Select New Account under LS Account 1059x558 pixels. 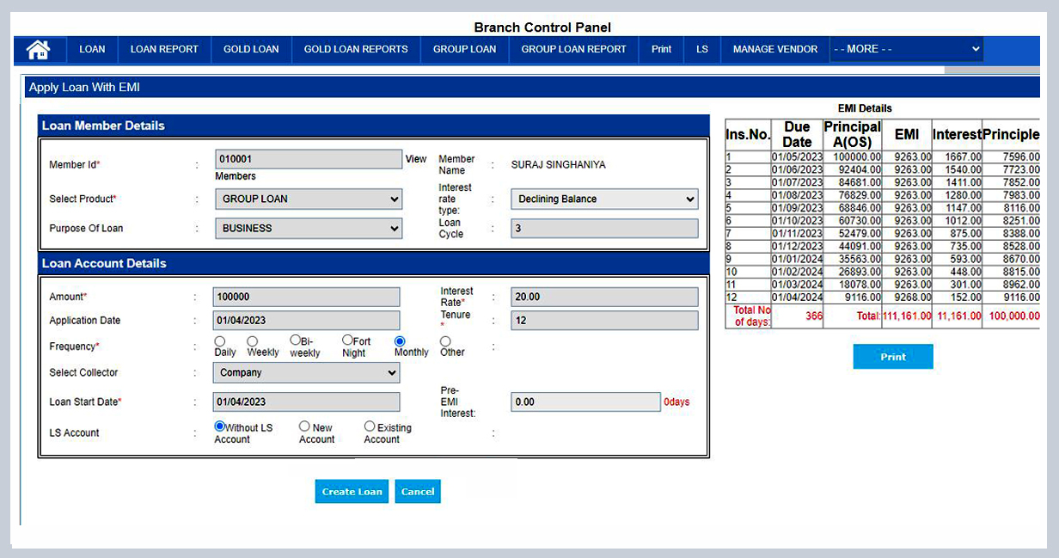click(303, 426)
